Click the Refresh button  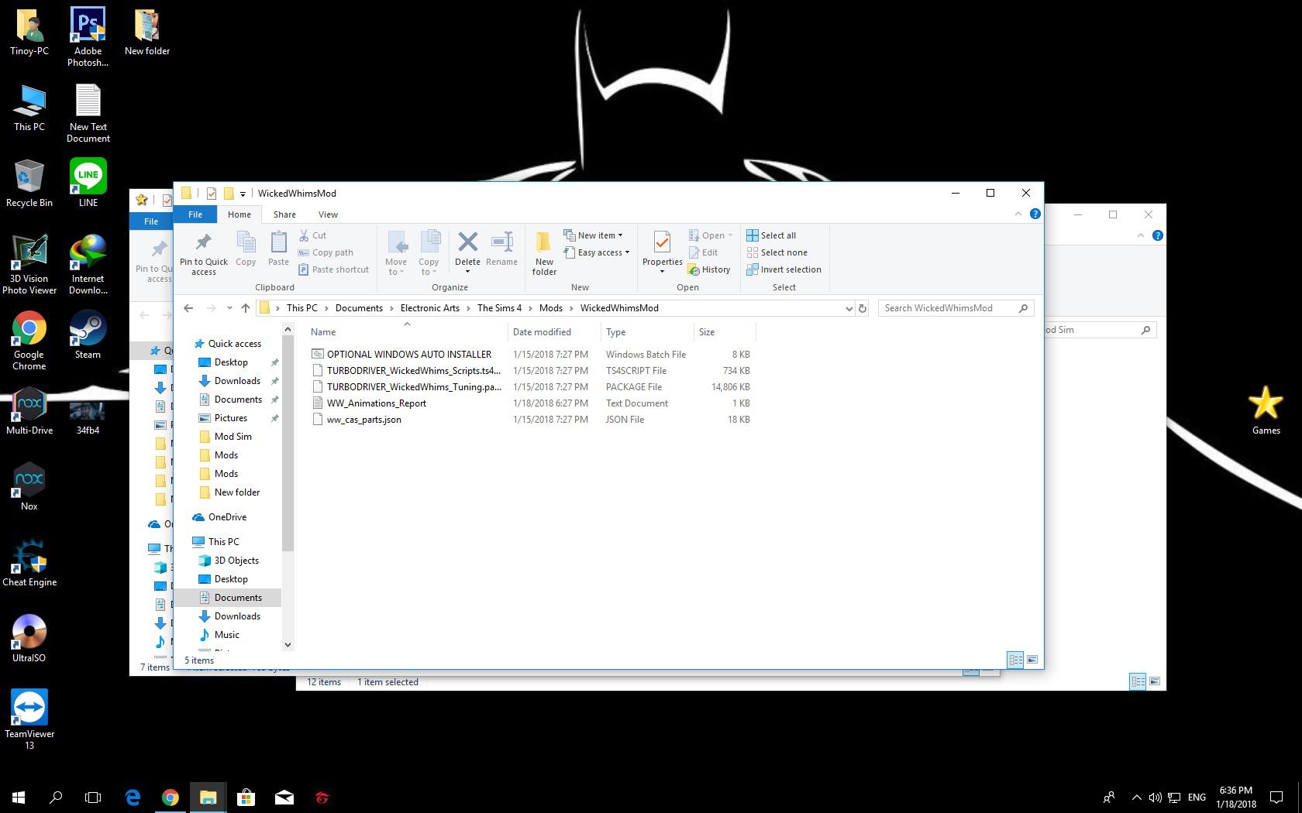862,308
